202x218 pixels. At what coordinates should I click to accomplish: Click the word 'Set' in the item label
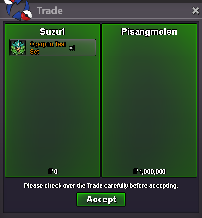pos(35,52)
